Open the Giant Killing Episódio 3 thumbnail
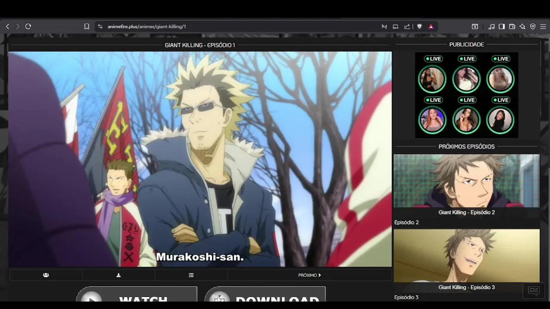Screen dimensions: 550x309 (x=467, y=256)
